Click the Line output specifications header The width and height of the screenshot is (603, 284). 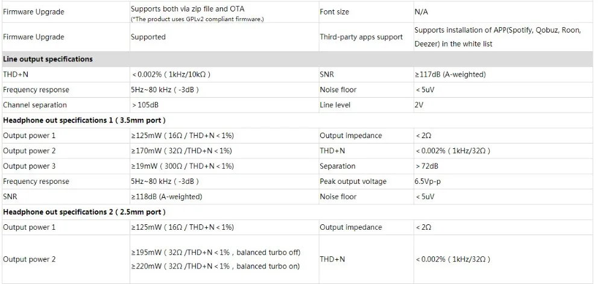pyautogui.click(x=48, y=59)
